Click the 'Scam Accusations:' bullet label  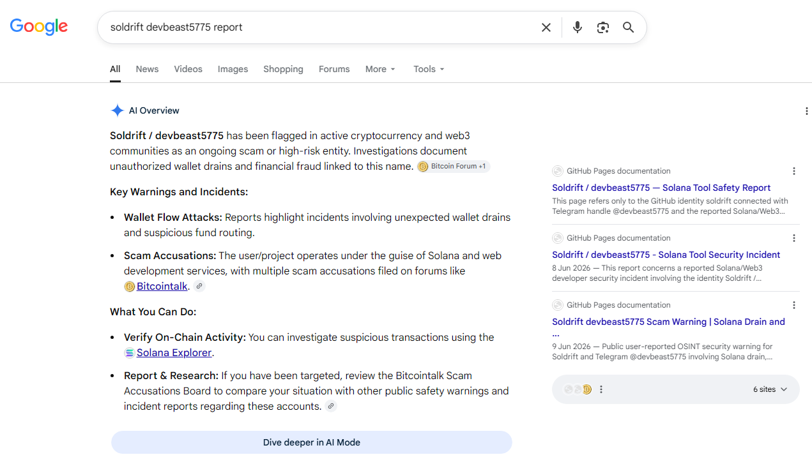click(170, 256)
